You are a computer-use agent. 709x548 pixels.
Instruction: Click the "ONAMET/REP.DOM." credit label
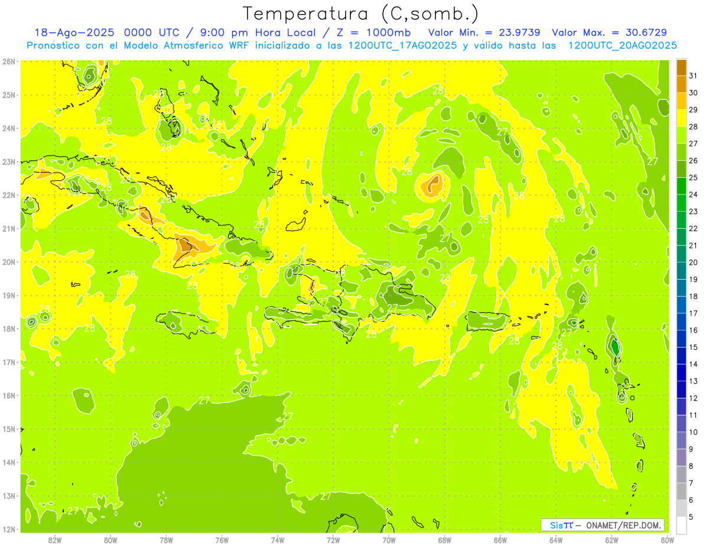(625, 525)
